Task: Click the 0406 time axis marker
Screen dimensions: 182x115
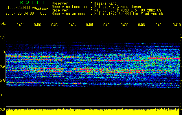Action: [107, 25]
